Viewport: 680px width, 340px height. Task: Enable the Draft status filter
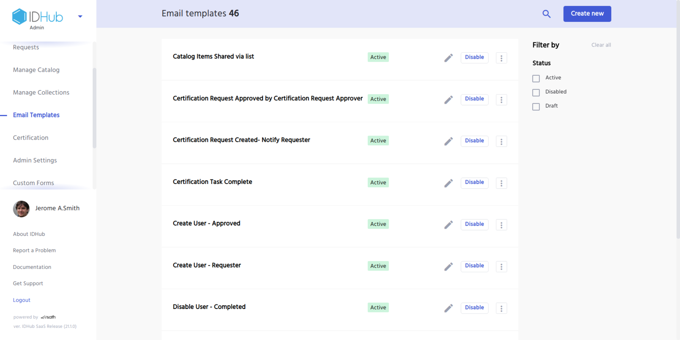pos(536,107)
